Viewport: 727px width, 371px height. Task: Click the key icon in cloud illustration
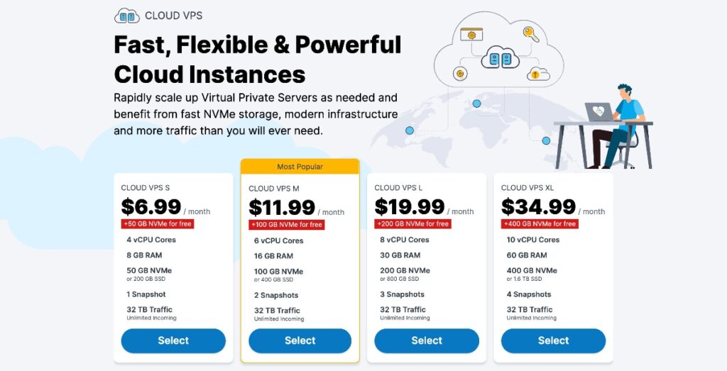click(531, 34)
